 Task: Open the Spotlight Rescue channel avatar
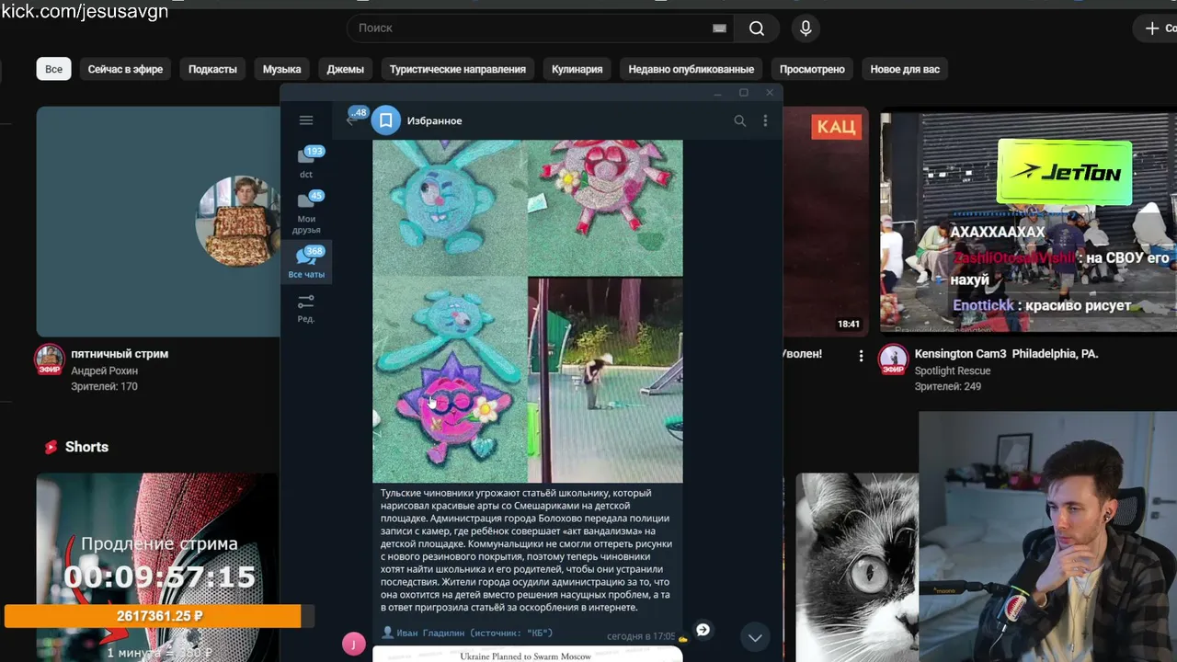[893, 360]
